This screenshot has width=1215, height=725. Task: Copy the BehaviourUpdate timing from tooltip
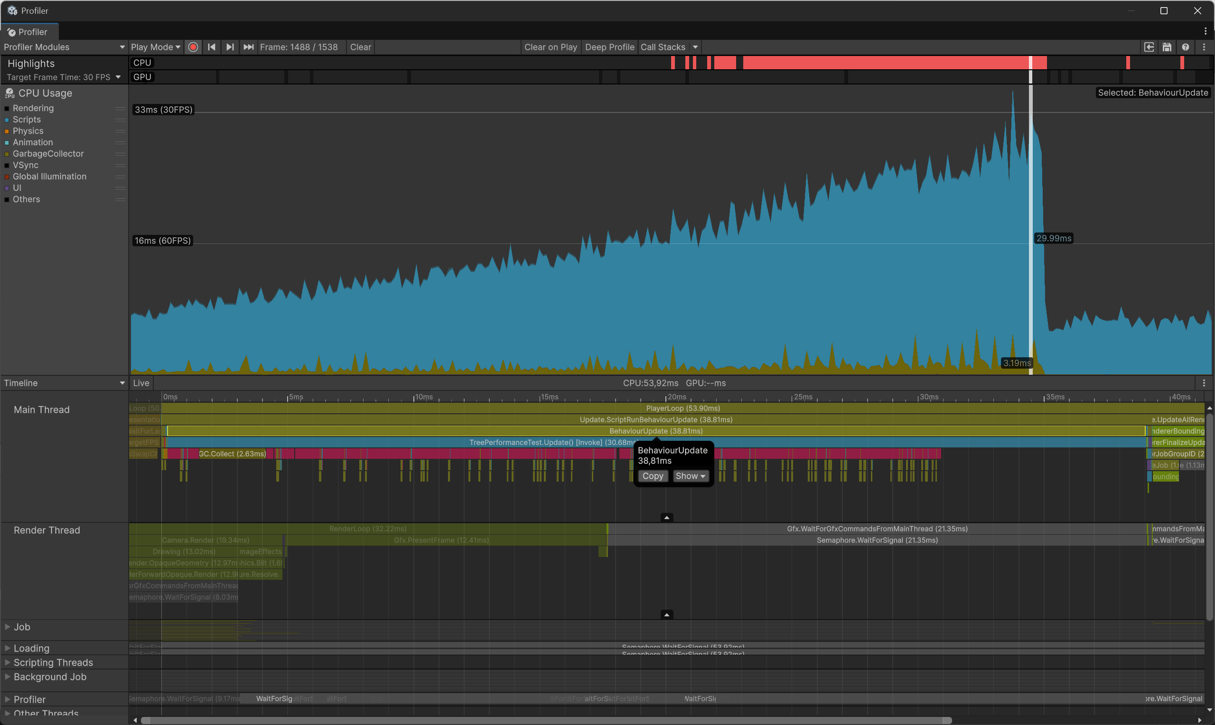tap(653, 476)
